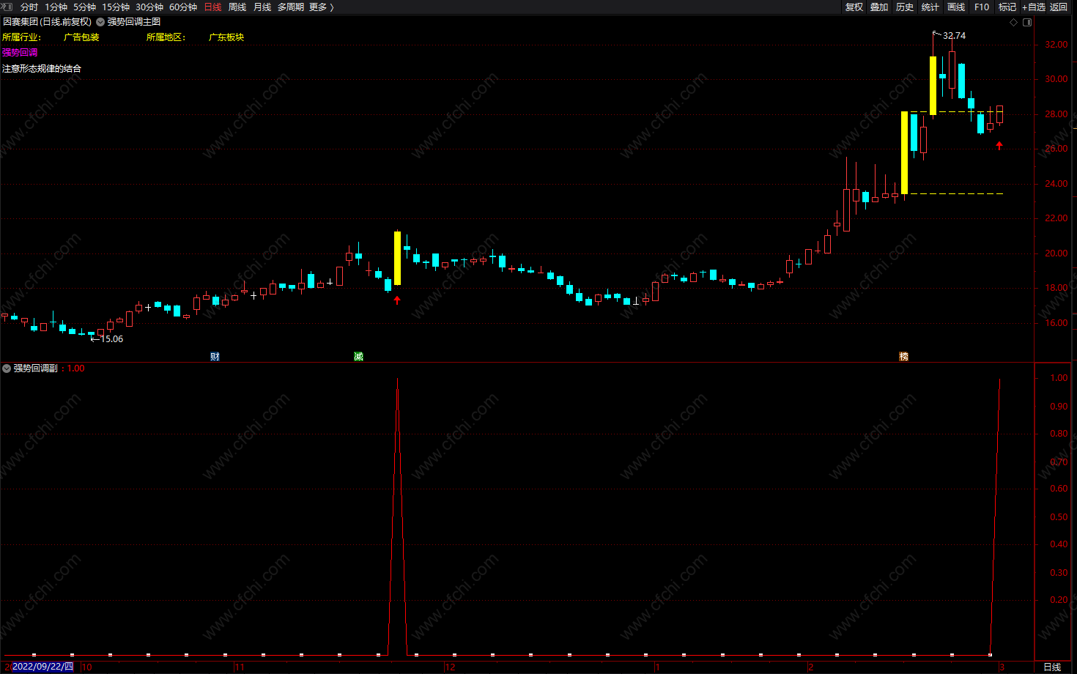Click the 叠加 overlay button
This screenshot has width=1077, height=674.
point(879,7)
